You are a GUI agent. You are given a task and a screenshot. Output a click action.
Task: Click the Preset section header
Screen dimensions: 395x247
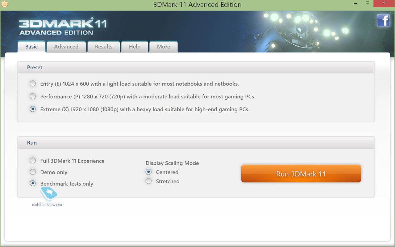point(196,67)
